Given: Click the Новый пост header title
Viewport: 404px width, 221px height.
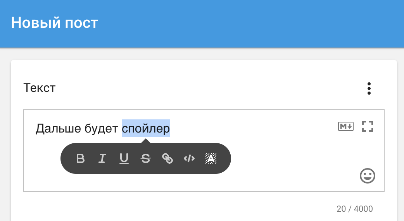Looking at the screenshot, I should click(55, 22).
